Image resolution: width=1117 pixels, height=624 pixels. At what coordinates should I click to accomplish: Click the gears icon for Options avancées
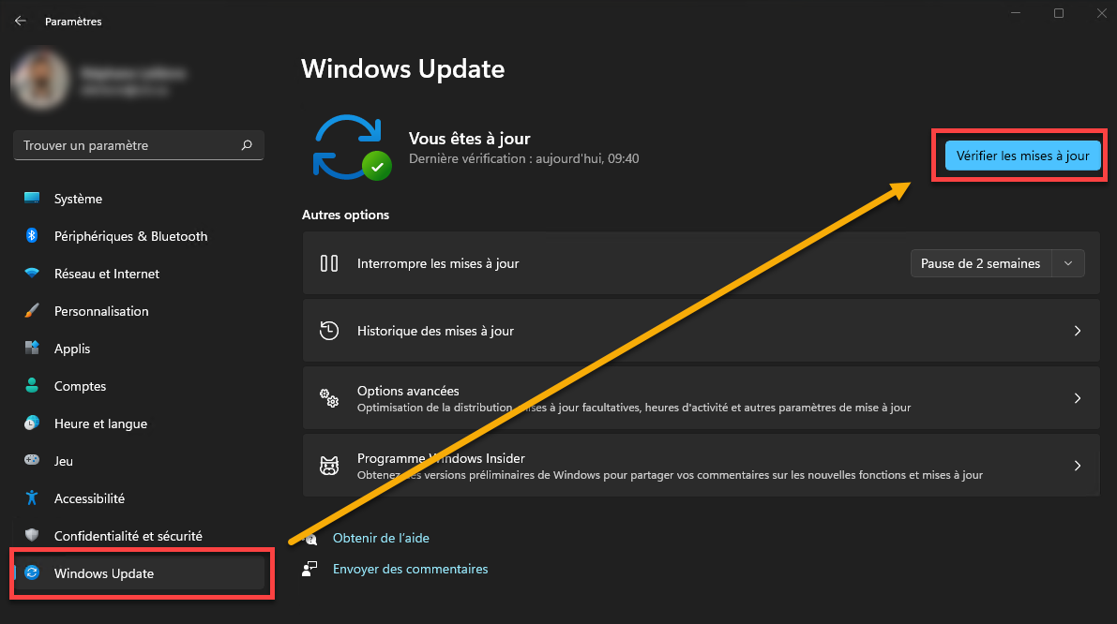coord(329,398)
